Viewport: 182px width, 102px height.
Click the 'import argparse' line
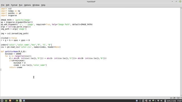pos(9,15)
